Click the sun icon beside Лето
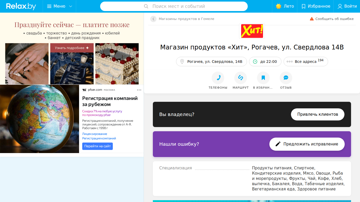The height and width of the screenshot is (202, 360). (279, 6)
